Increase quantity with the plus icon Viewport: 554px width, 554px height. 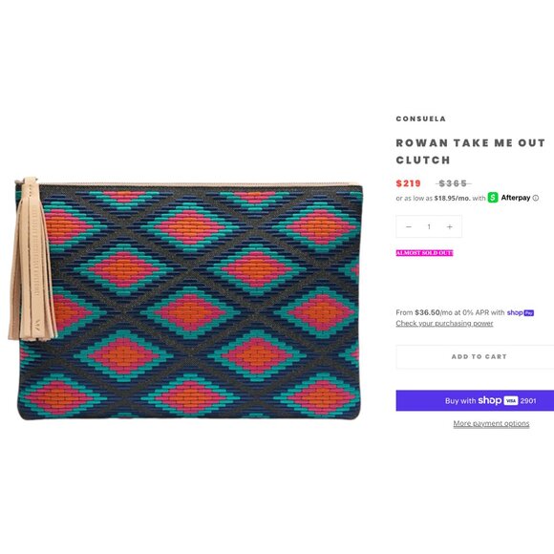[x=450, y=226]
